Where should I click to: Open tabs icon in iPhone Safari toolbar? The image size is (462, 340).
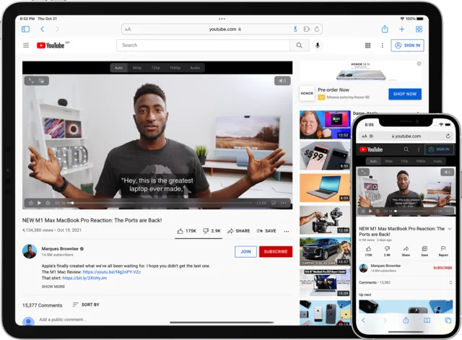(448, 321)
